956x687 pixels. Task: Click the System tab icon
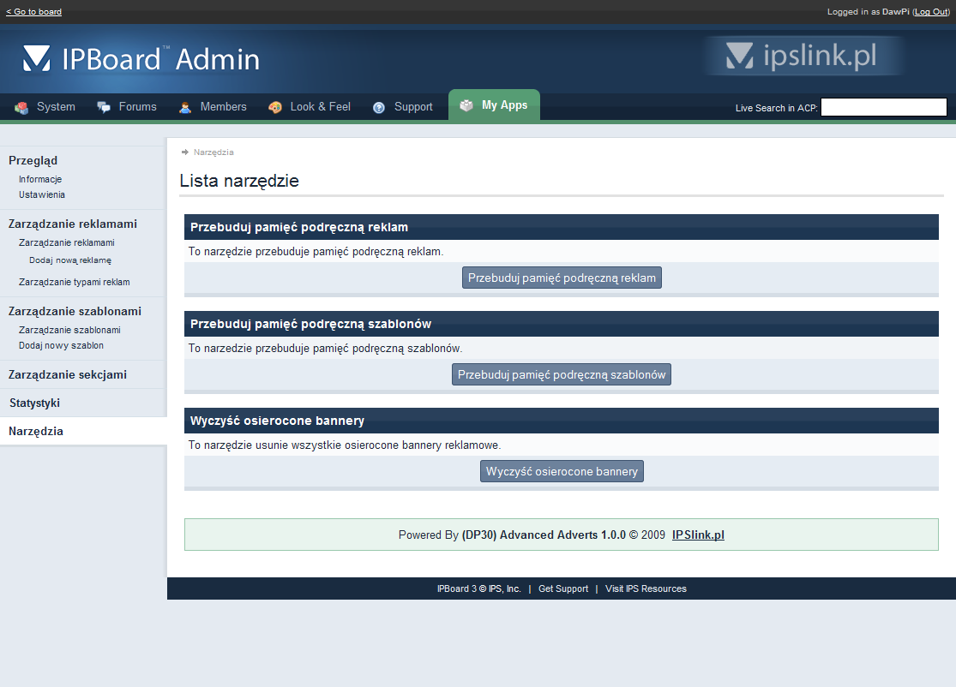click(21, 108)
